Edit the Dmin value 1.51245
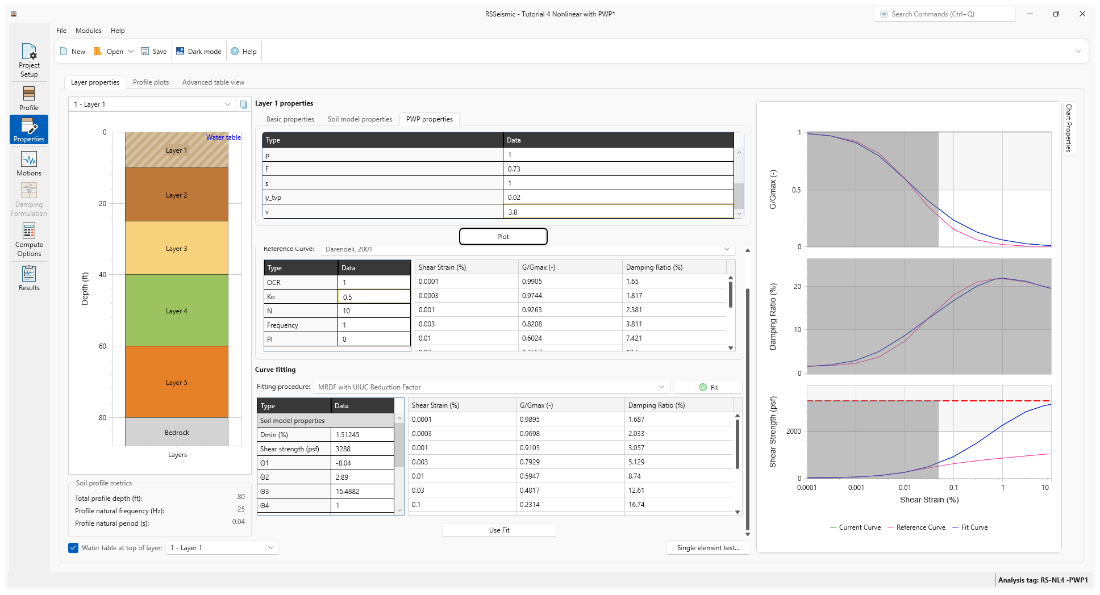This screenshot has width=1100, height=595. [363, 435]
